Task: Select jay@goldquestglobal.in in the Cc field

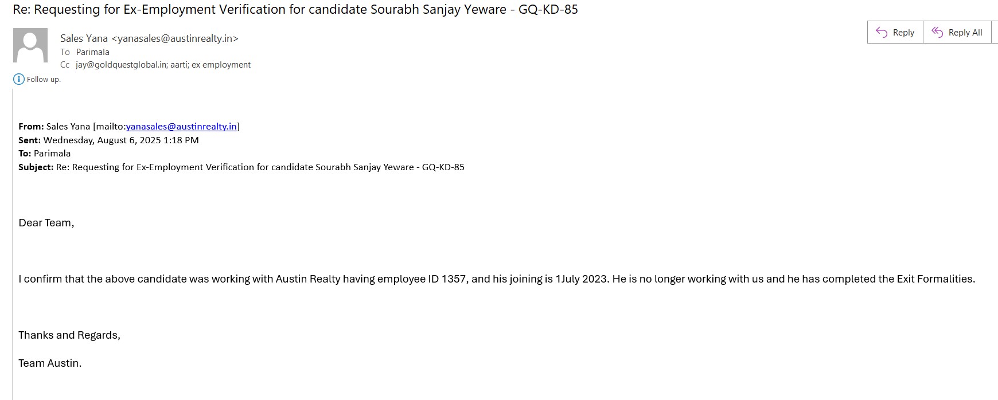Action: pos(120,65)
